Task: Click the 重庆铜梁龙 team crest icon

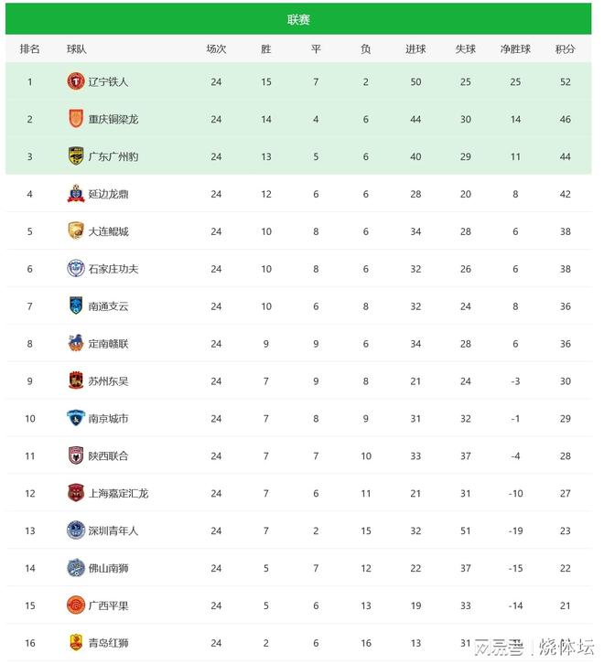Action: pyautogui.click(x=75, y=119)
